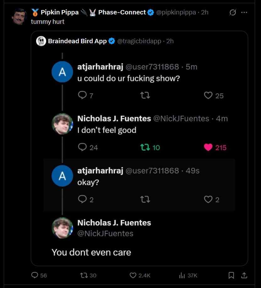Click the reply icon on Pipkin Pippa's post

[x=35, y=275]
